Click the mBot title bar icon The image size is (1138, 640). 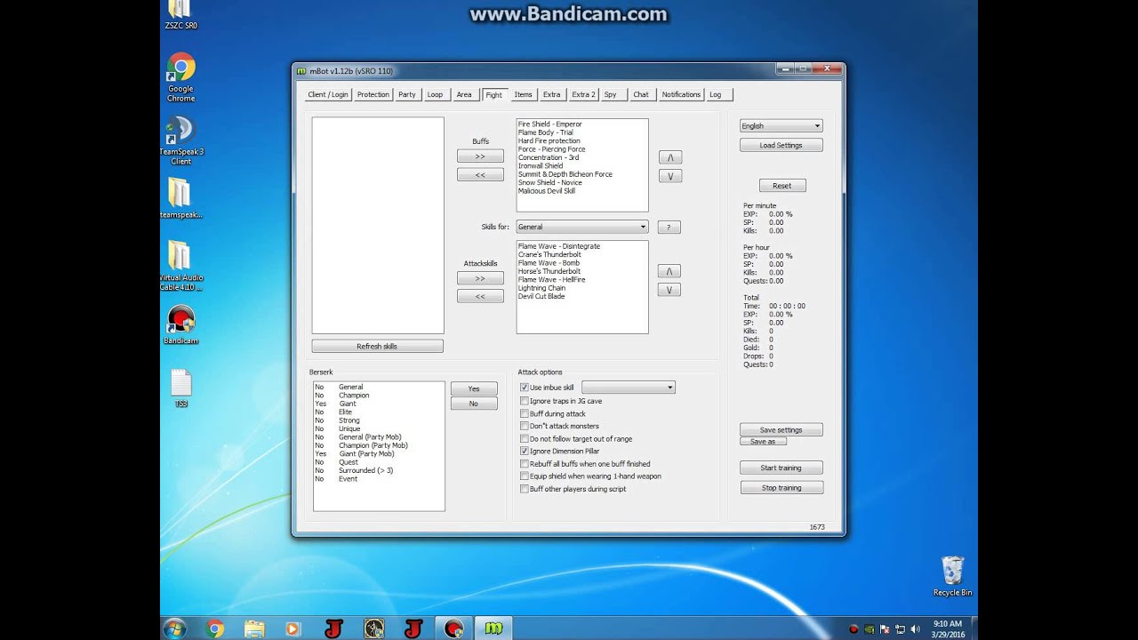[x=301, y=71]
